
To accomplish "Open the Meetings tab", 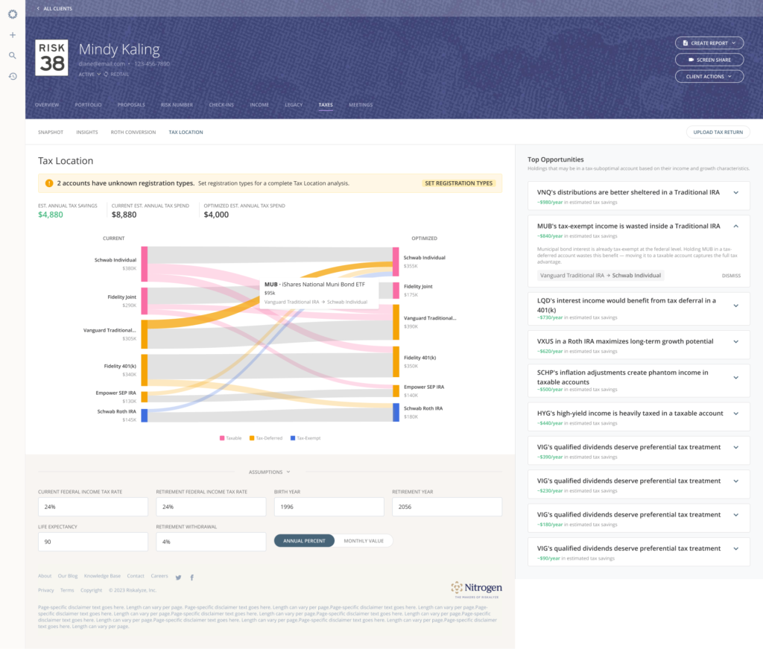I will 361,104.
